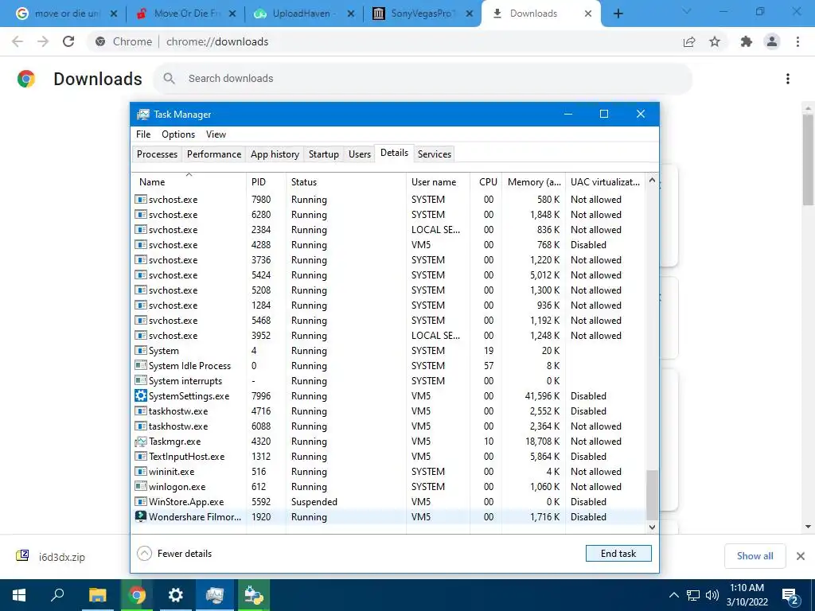Open Task Manager View menu

coord(216,134)
